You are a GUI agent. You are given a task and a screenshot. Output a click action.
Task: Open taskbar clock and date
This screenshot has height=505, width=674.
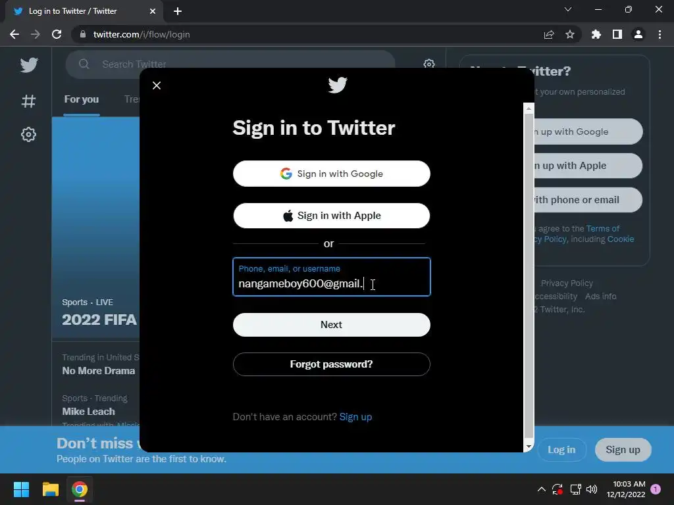click(626, 489)
